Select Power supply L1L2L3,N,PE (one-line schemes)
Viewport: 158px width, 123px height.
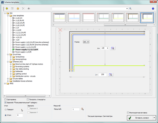pyautogui.click(x=31, y=42)
